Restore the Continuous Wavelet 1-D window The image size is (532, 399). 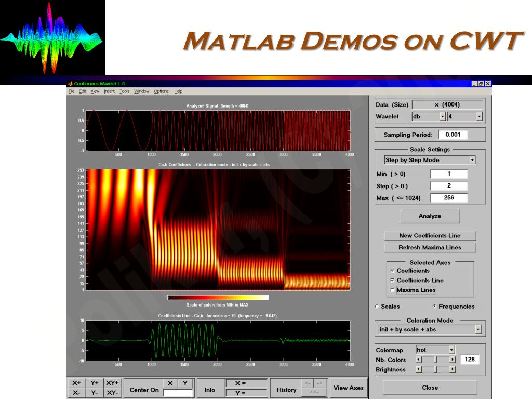(x=481, y=84)
